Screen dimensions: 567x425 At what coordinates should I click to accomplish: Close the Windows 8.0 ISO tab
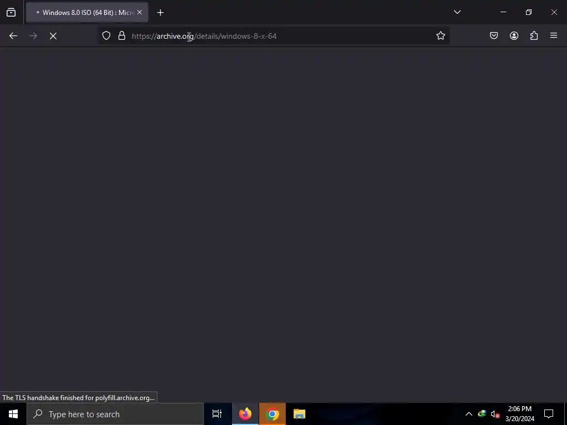click(140, 13)
